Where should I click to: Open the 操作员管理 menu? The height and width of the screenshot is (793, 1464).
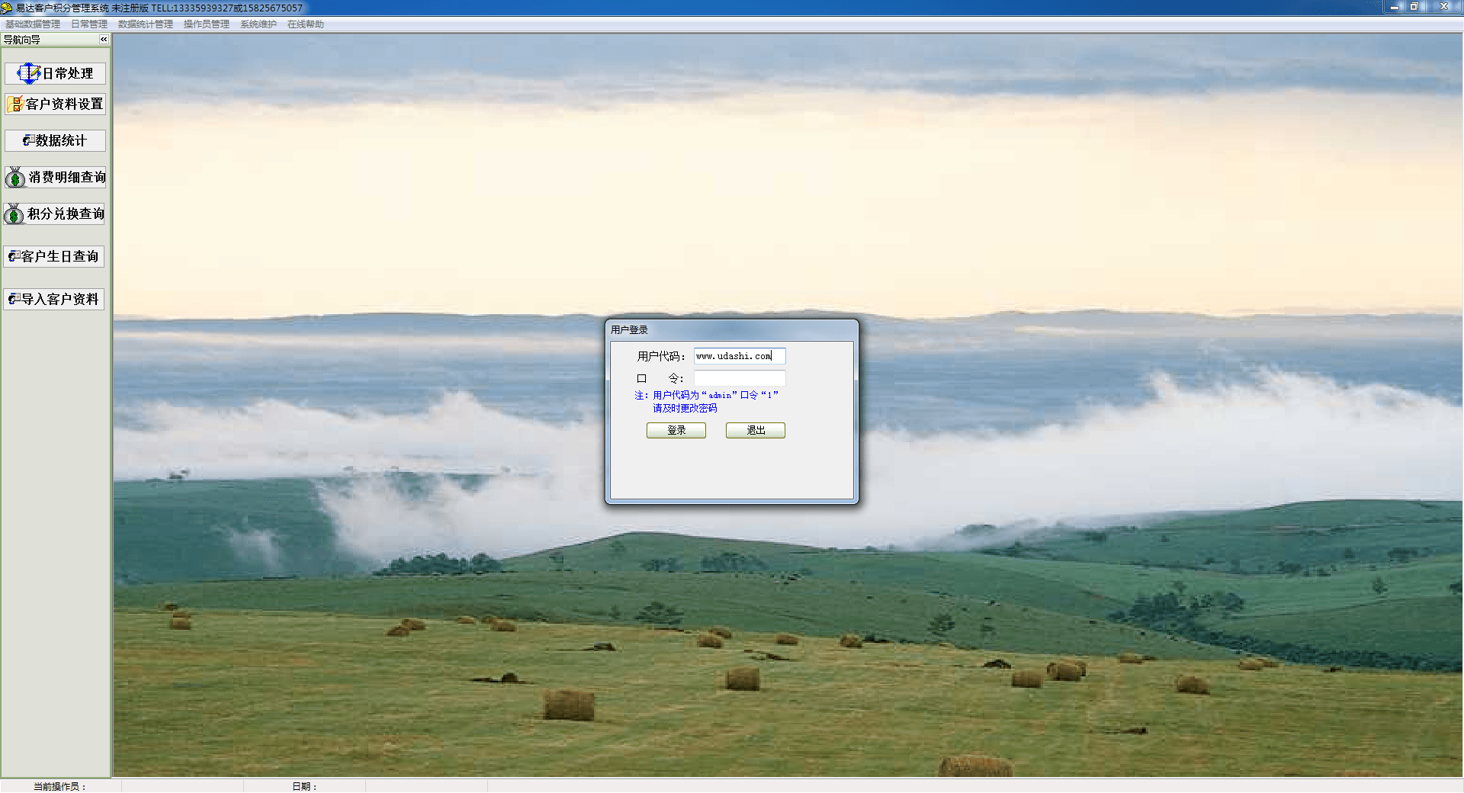click(x=206, y=24)
